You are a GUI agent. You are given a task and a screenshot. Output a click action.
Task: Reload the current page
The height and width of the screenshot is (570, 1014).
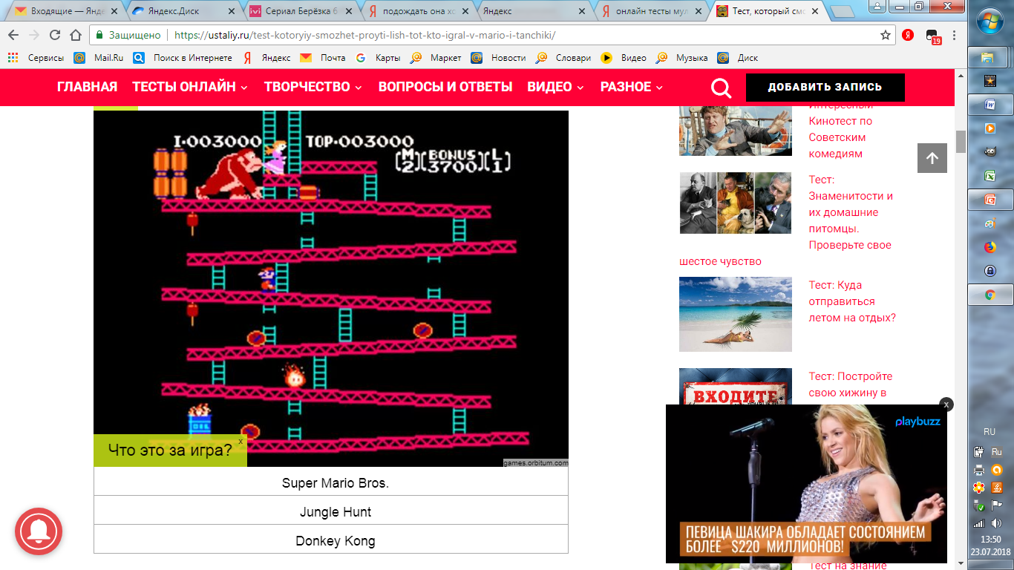coord(55,35)
